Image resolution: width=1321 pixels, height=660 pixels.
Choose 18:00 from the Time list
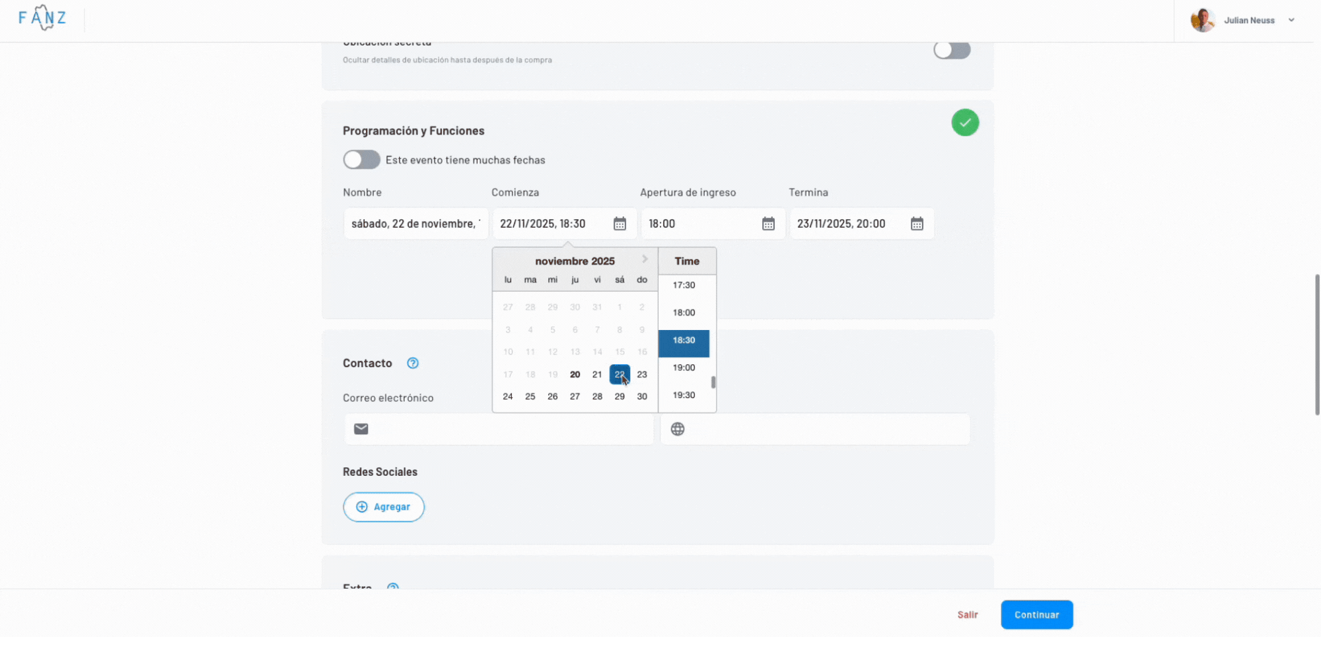pyautogui.click(x=684, y=313)
